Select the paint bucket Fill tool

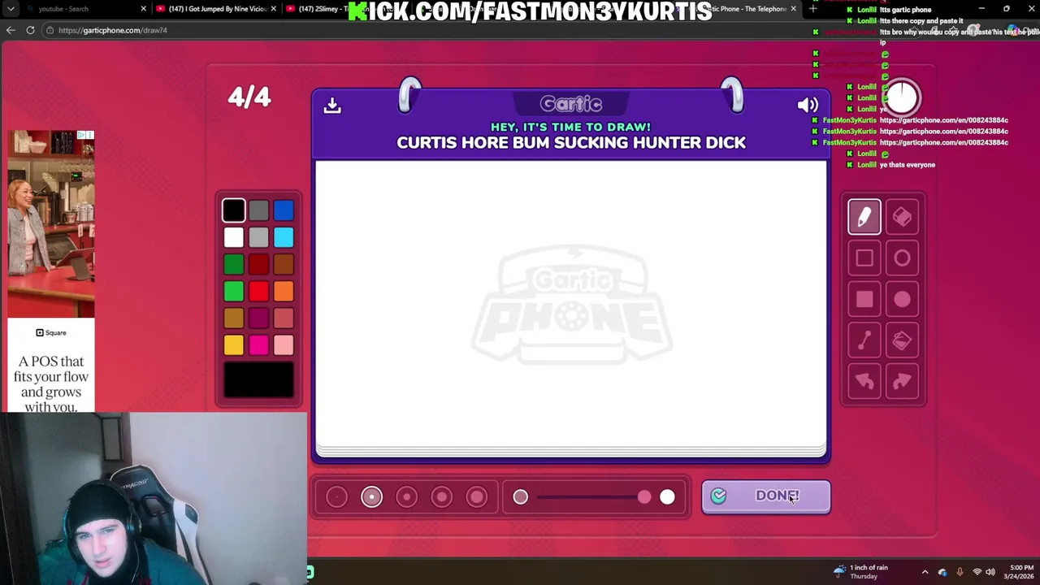902,341
